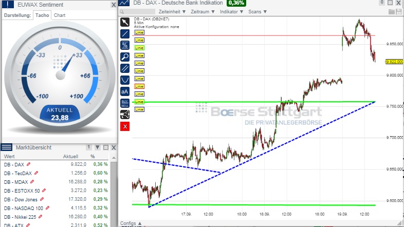Maximize the Marktübersicht panel
The image size is (404, 227).
click(106, 147)
